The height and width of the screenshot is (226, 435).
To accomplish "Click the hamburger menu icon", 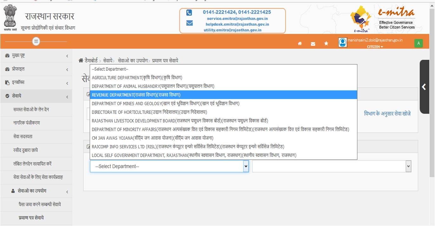I will [x=36, y=42].
